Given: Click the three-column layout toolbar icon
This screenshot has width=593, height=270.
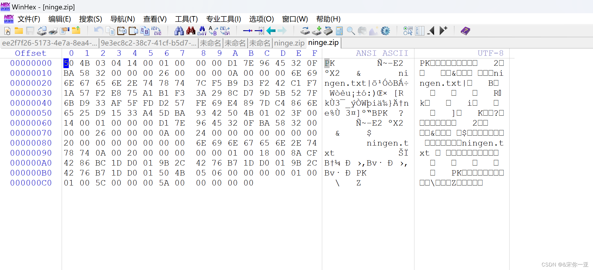Looking at the screenshot, I should pos(420,31).
